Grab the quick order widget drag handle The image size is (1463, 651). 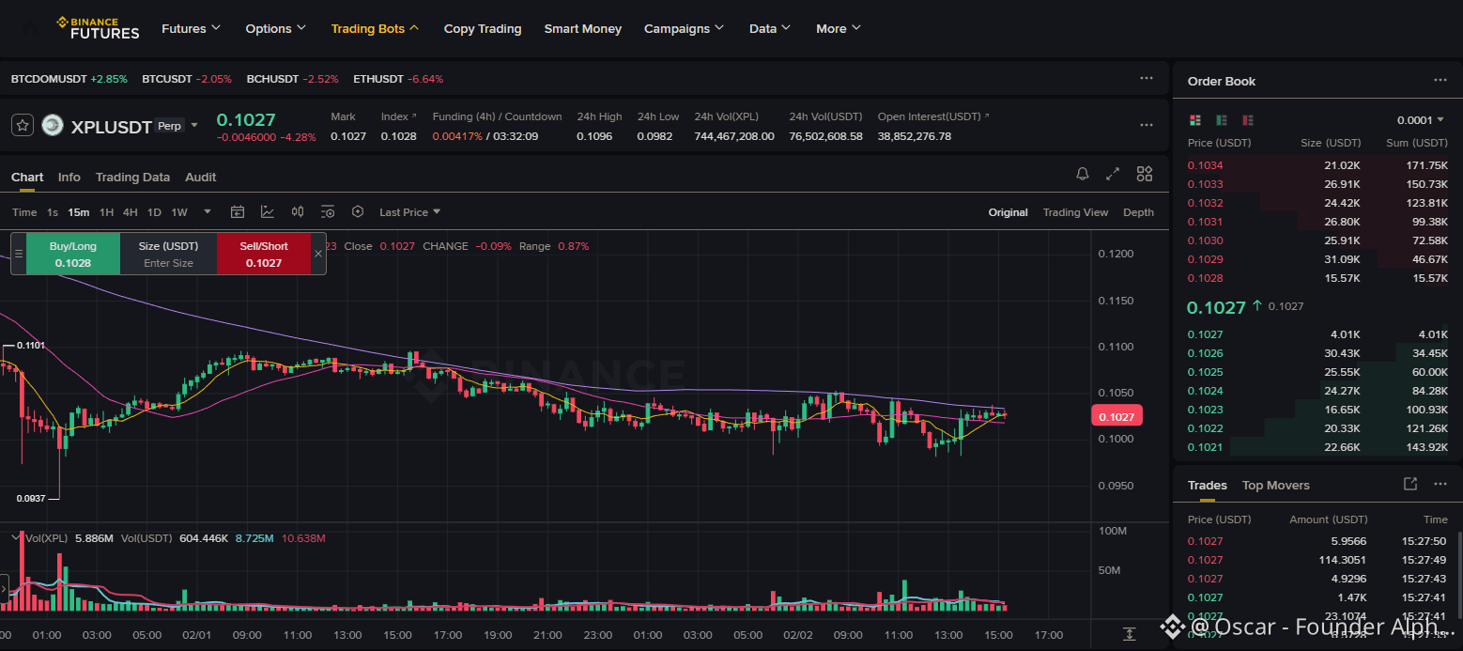tap(18, 254)
